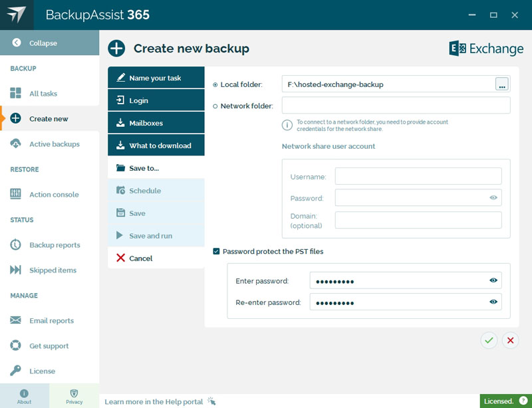
Task: Click the Schedule calendar icon
Action: (120, 190)
